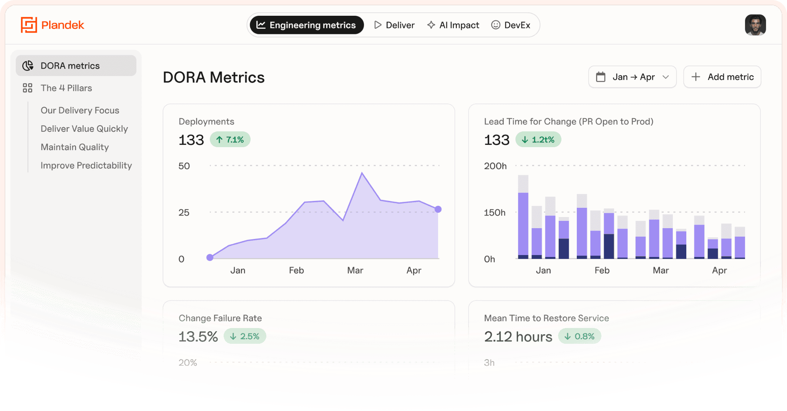Click the Add metric button
787x411 pixels.
pyautogui.click(x=722, y=77)
